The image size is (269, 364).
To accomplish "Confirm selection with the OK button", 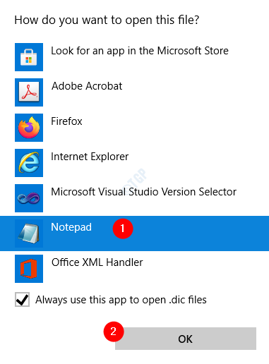I will (186, 339).
